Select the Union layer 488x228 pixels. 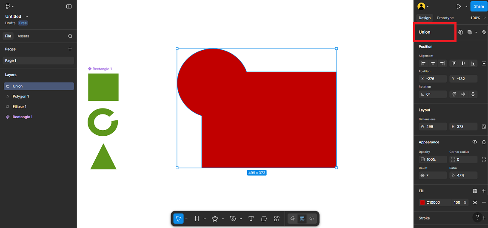click(x=39, y=86)
